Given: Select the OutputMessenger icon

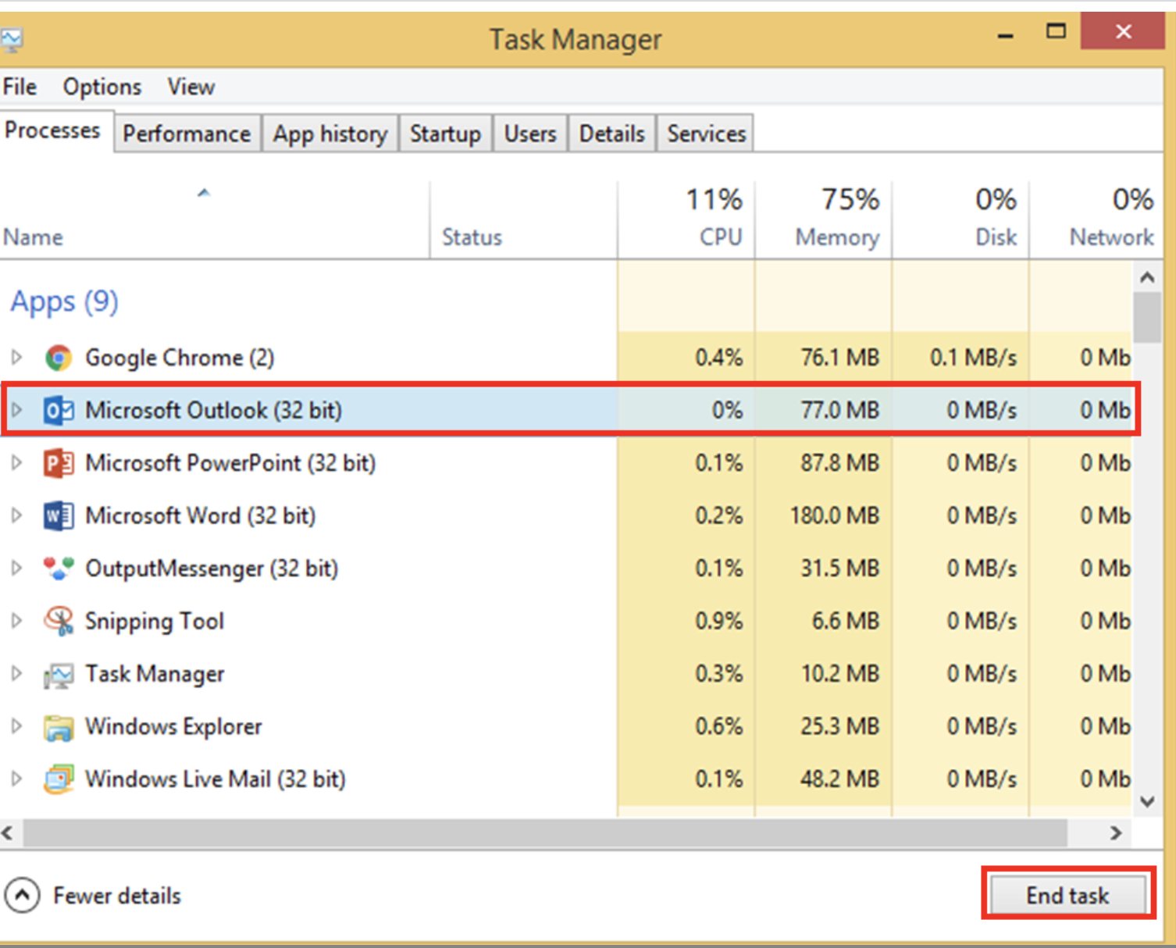Looking at the screenshot, I should click(x=59, y=568).
